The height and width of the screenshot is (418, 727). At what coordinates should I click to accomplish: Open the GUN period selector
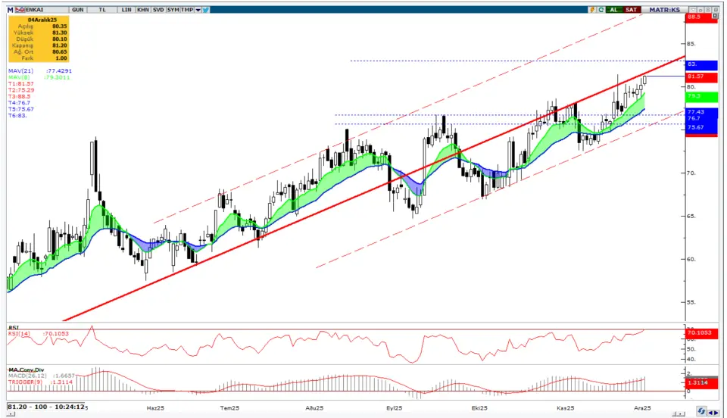click(77, 10)
